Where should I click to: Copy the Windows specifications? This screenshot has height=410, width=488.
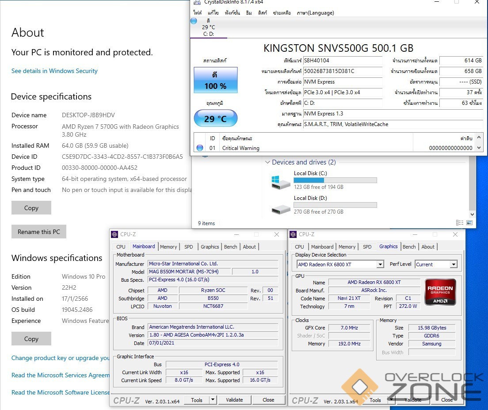[x=31, y=339]
